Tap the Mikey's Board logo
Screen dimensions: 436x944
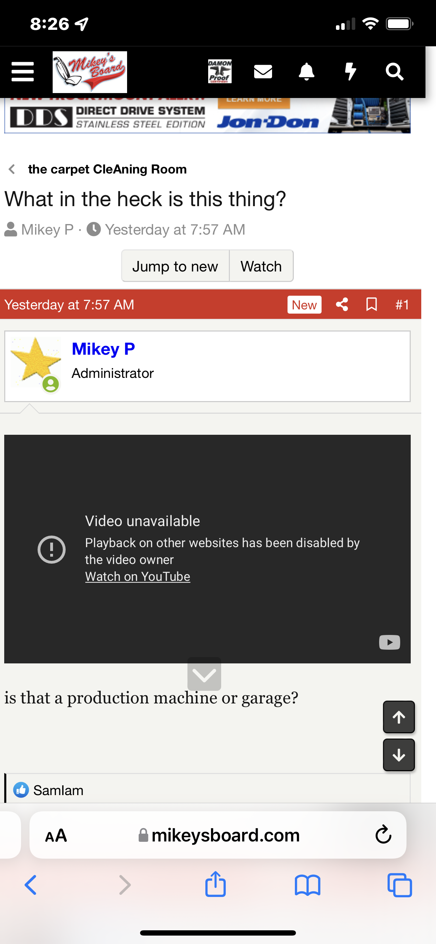90,72
